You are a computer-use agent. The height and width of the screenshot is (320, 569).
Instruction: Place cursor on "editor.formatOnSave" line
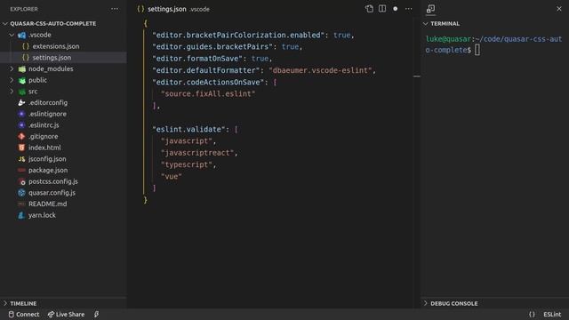click(x=212, y=59)
